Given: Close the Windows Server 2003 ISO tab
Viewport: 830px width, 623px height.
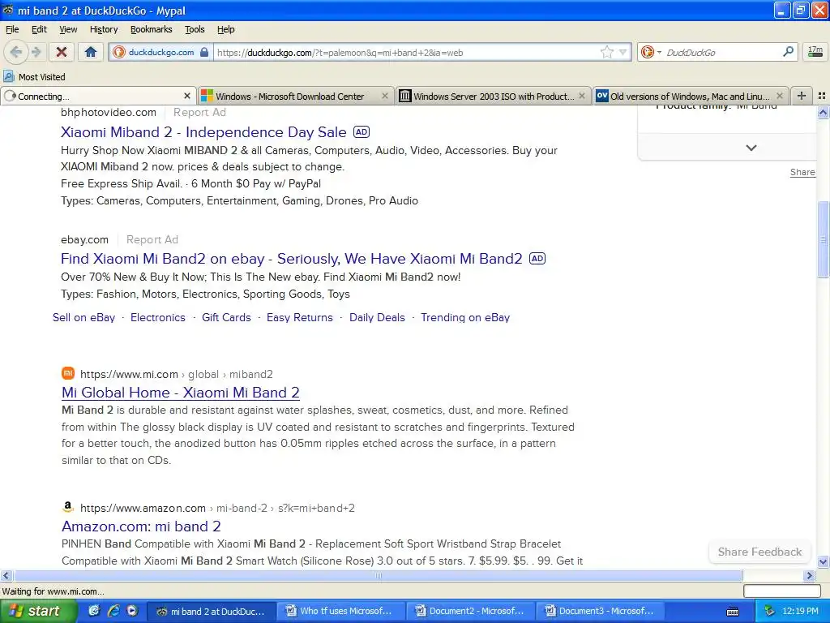Looking at the screenshot, I should pyautogui.click(x=582, y=96).
